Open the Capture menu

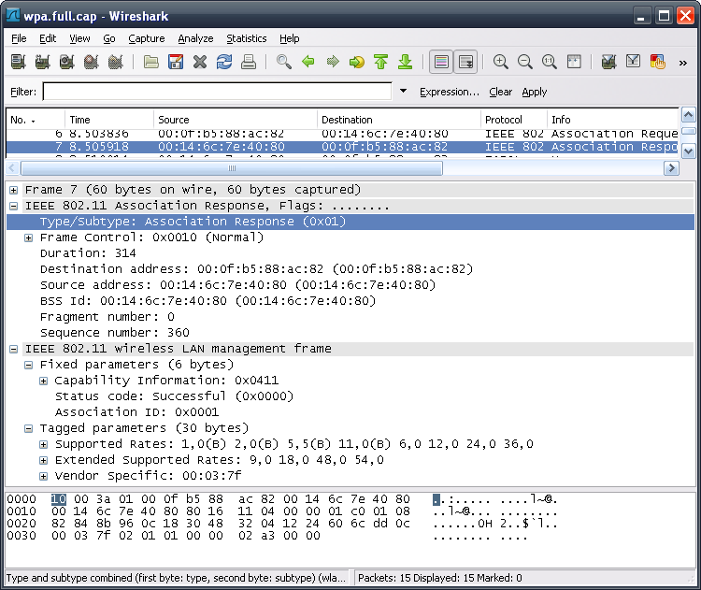(147, 38)
